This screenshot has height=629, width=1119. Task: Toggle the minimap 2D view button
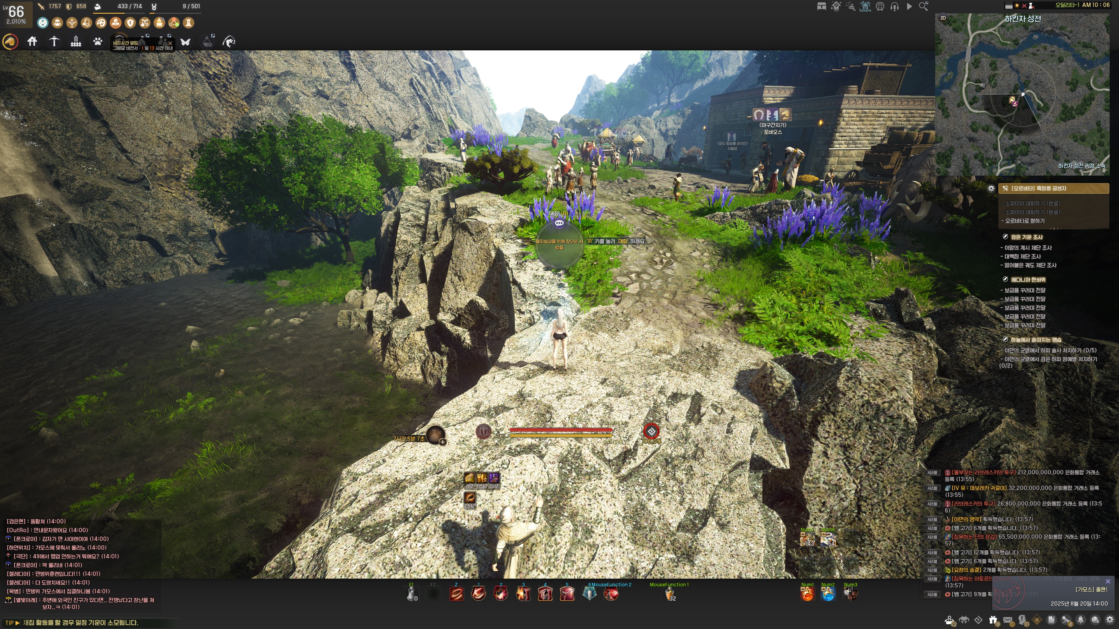click(x=943, y=18)
